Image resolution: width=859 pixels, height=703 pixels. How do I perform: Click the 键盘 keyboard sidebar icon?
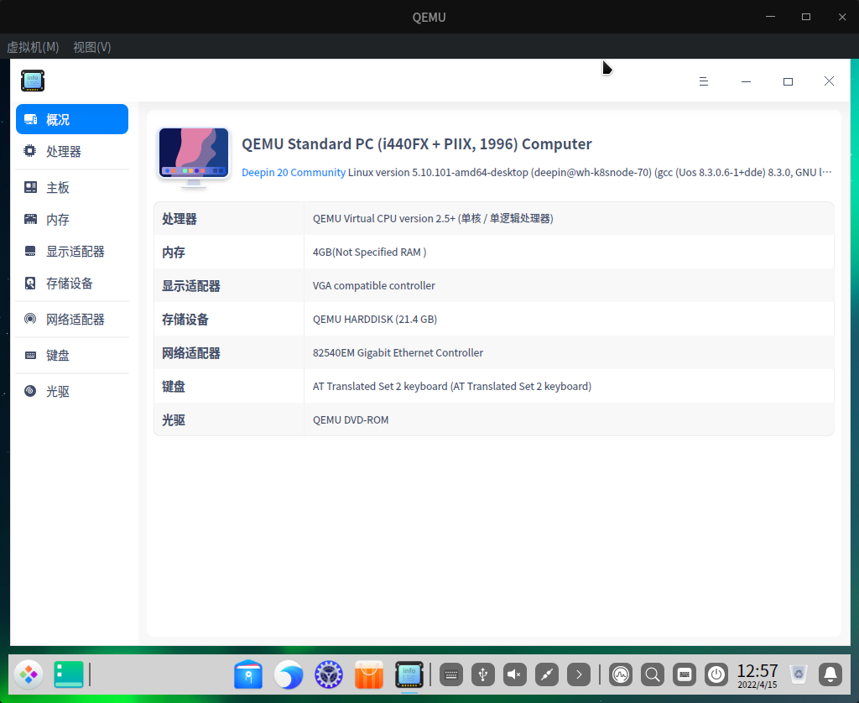[30, 355]
